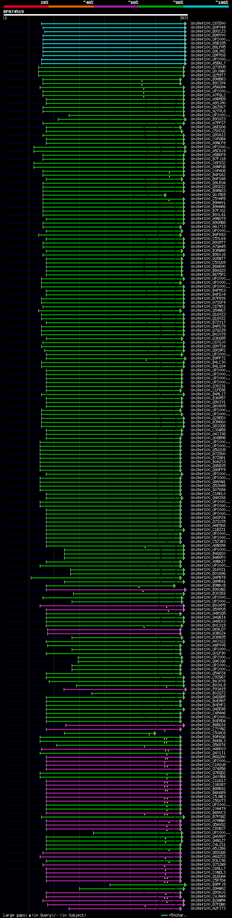Click the BP074519 query name
The height and width of the screenshot is (918, 232).
14,12
